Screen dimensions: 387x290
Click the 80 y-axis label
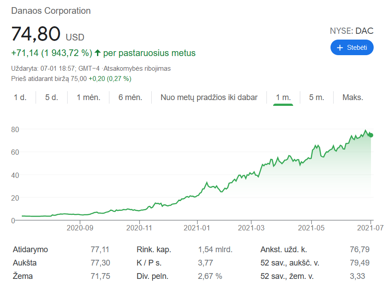pos(15,129)
